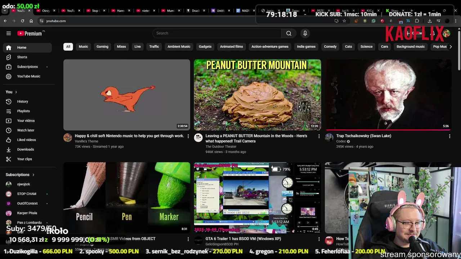Click the search magnifier button

click(x=288, y=33)
